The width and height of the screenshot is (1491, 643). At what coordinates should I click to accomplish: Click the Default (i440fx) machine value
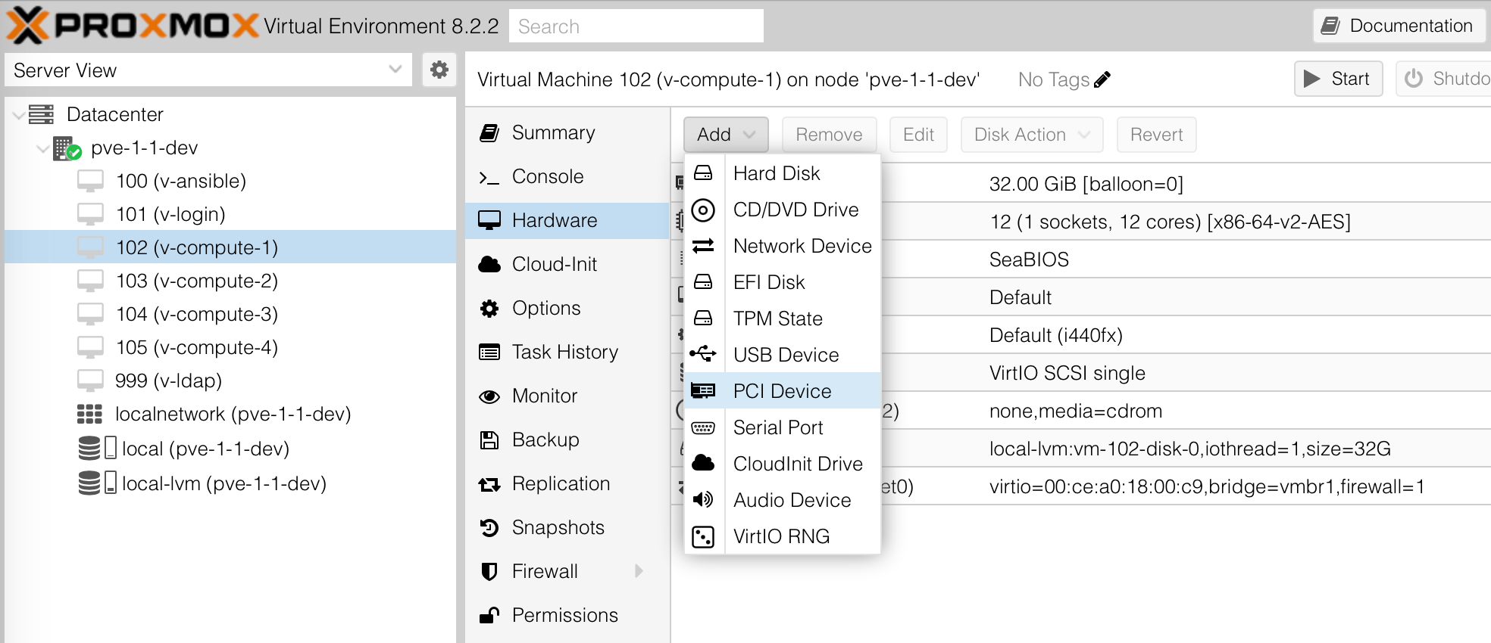click(1055, 335)
